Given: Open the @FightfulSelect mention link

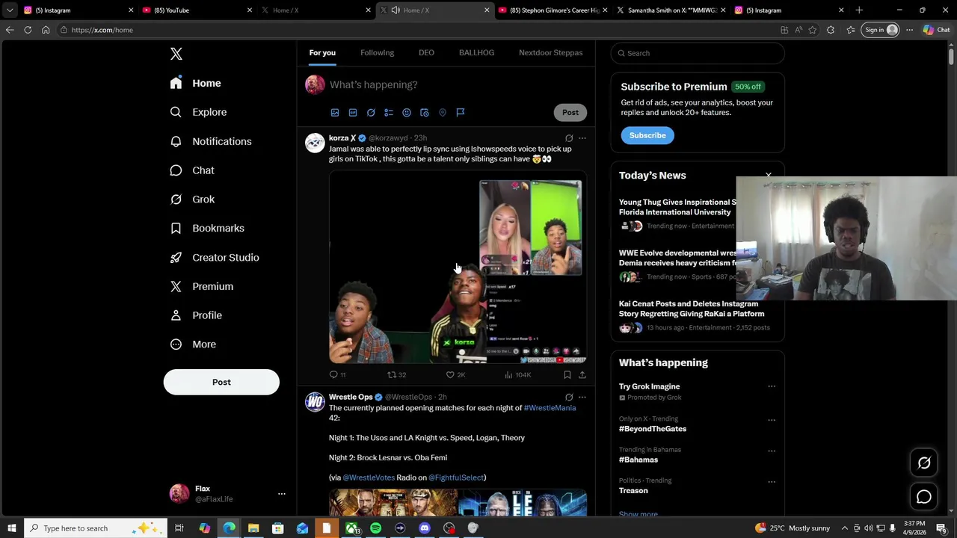Looking at the screenshot, I should pyautogui.click(x=456, y=477).
